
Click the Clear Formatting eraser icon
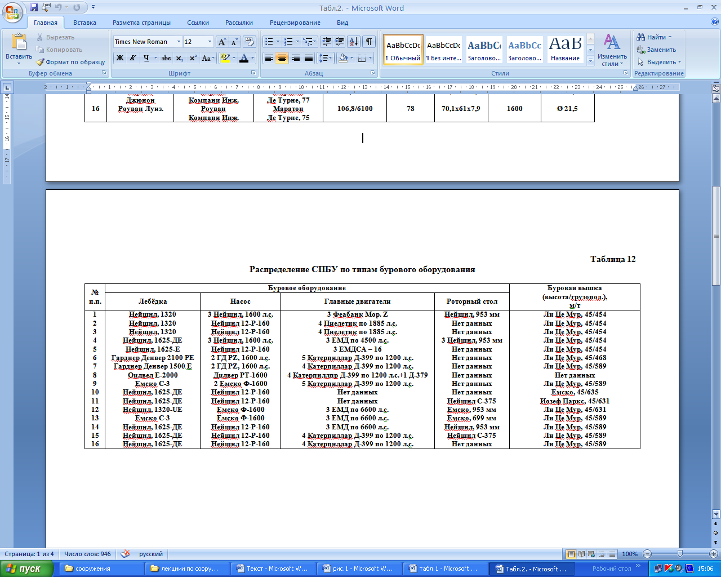coord(250,42)
